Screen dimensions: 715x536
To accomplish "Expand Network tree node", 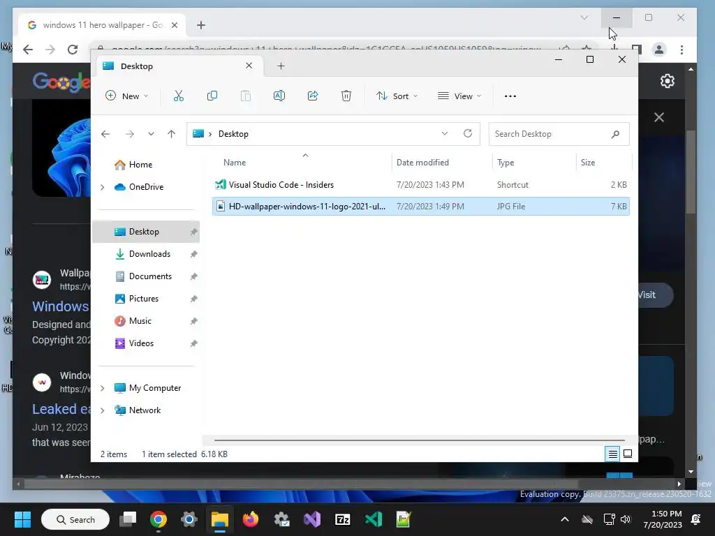I will (x=102, y=410).
